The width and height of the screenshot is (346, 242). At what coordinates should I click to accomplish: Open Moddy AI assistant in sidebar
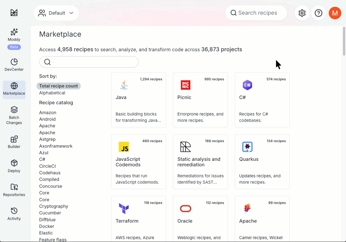[14, 35]
